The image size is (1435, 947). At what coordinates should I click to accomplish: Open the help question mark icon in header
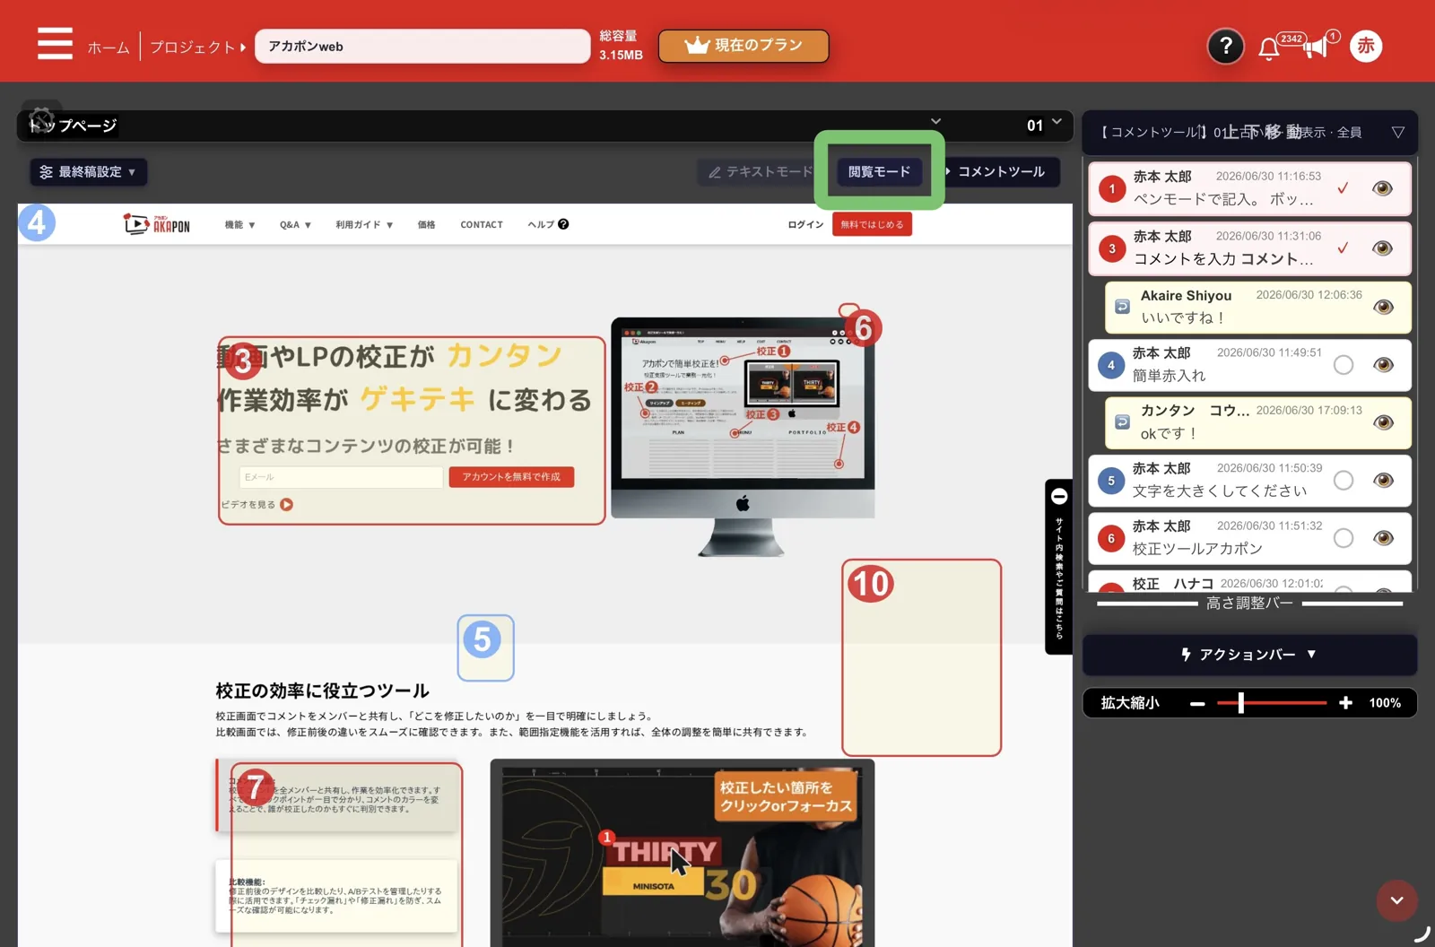pyautogui.click(x=1225, y=46)
